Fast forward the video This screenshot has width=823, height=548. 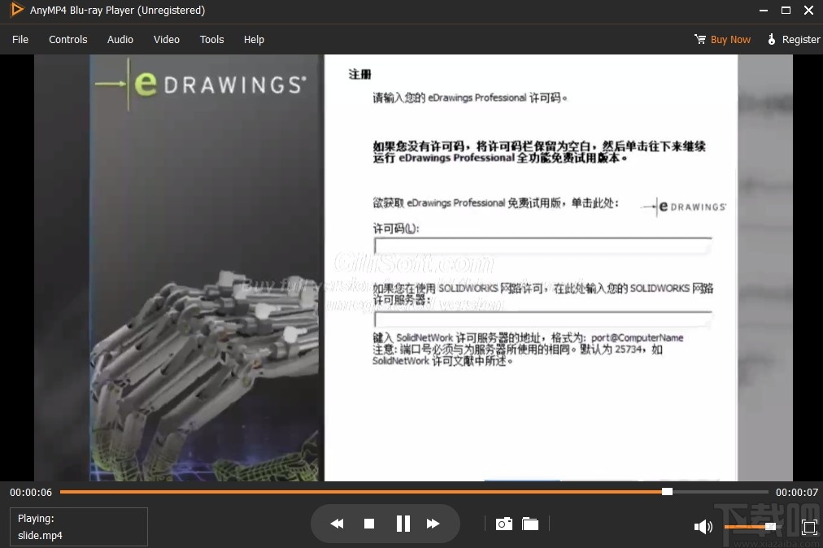(x=433, y=523)
